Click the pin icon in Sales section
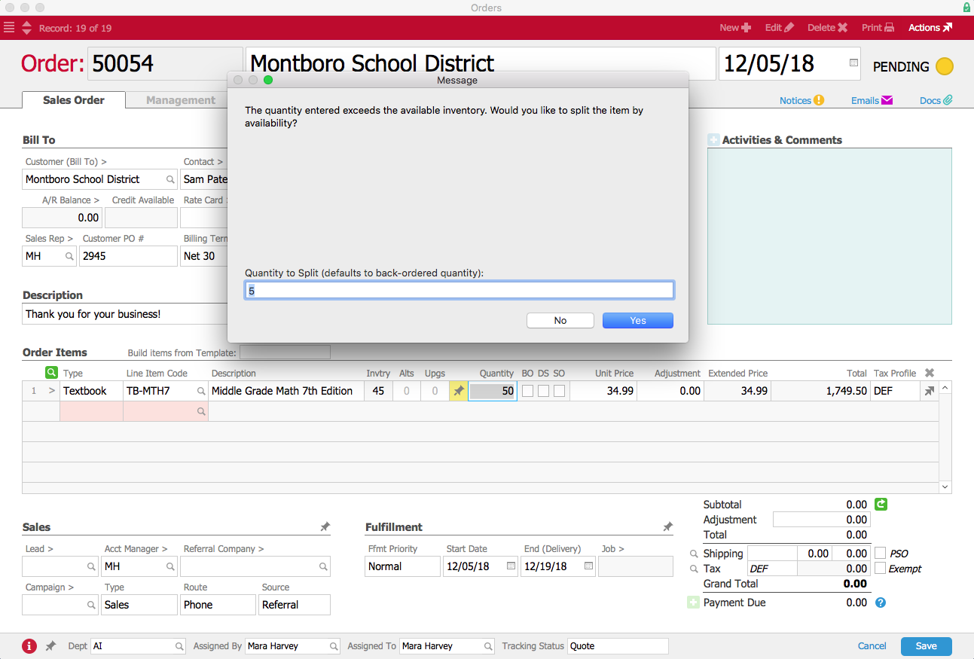 tap(325, 527)
